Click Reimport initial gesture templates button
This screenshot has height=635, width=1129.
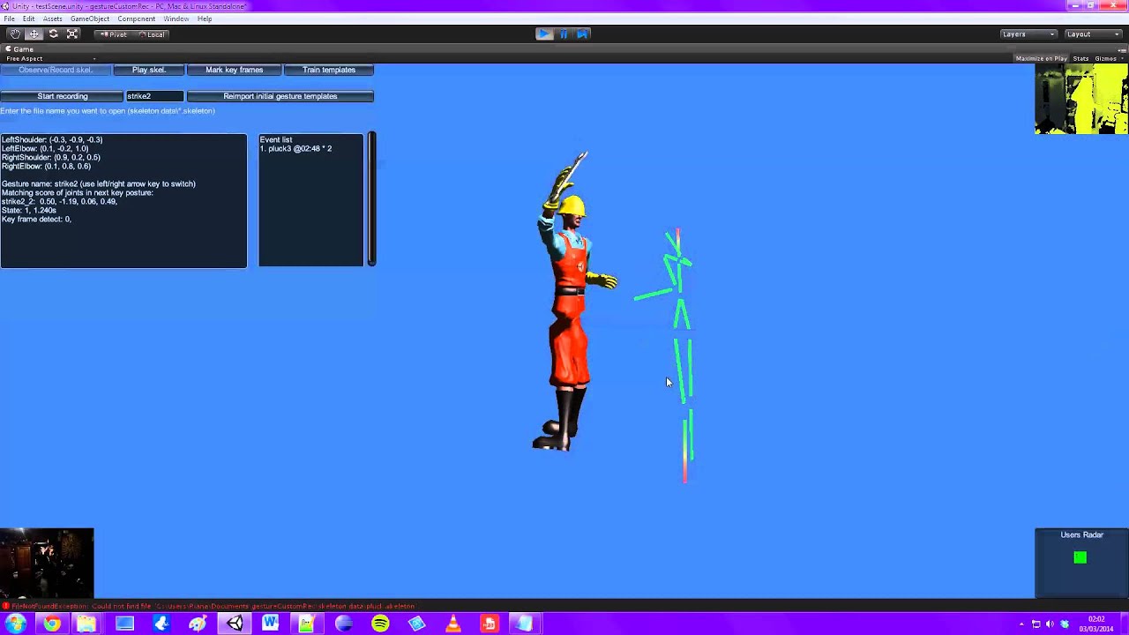280,96
